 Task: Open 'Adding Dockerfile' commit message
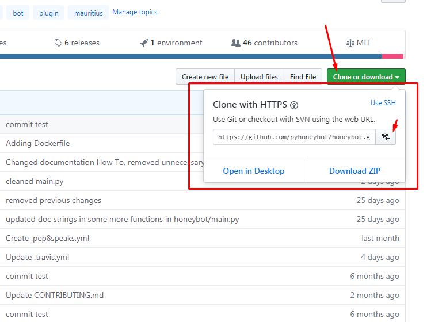[x=38, y=143]
